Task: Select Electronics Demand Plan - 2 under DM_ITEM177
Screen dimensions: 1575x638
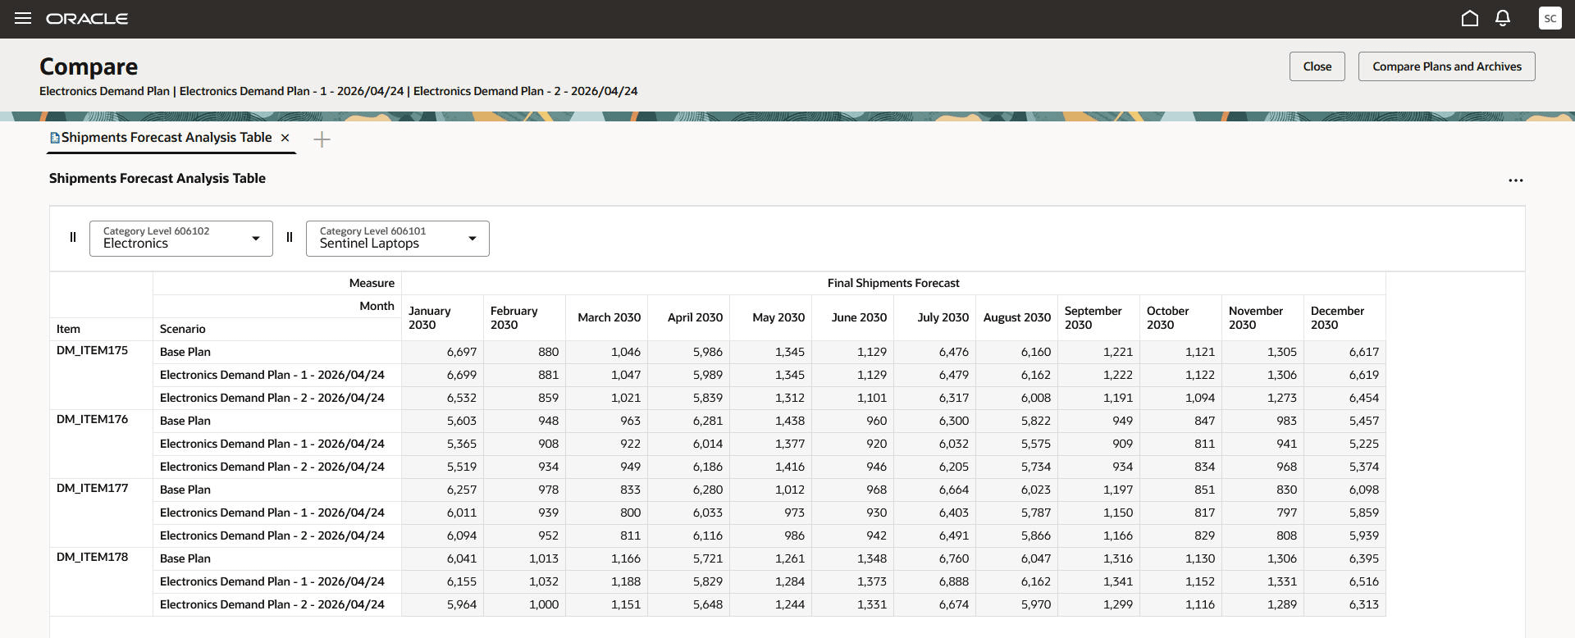Action: [277, 535]
